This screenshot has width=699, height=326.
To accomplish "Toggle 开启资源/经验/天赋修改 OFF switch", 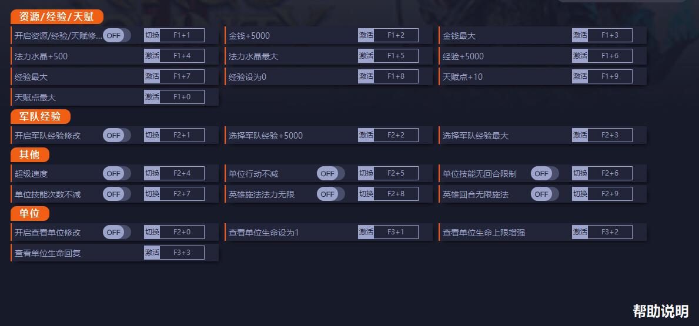I will (x=117, y=36).
